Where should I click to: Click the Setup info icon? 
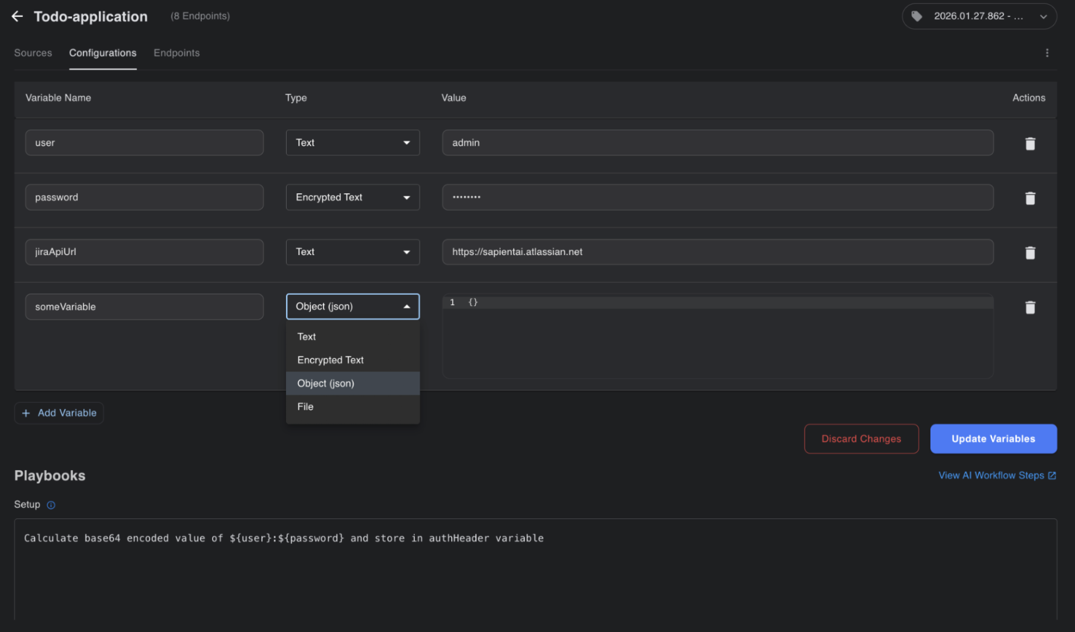pyautogui.click(x=51, y=505)
